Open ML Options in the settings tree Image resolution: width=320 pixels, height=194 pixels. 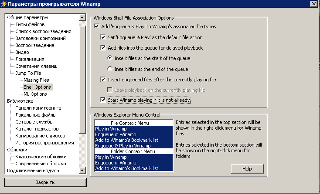[x=35, y=94]
